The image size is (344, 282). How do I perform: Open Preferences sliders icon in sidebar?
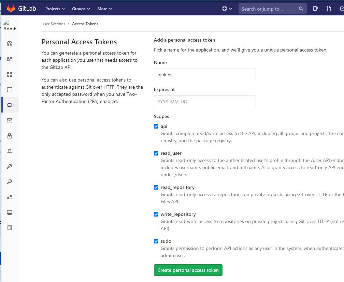pyautogui.click(x=10, y=197)
